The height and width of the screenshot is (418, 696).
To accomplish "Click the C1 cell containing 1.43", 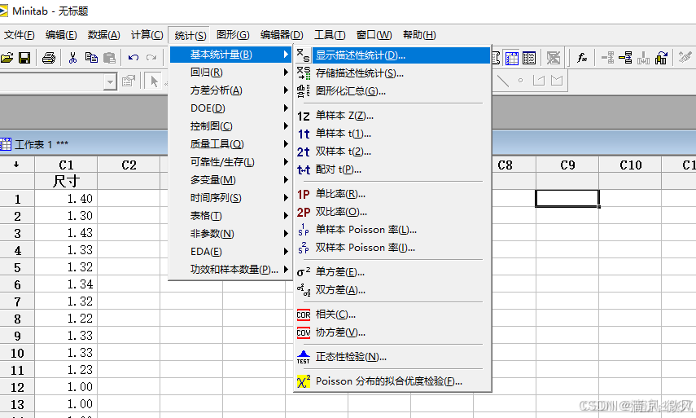I will pos(66,233).
